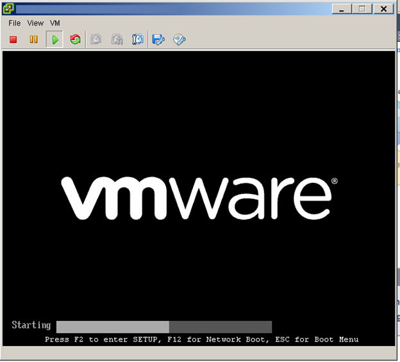Power on the VM with green play icon
Viewport: 400px width, 362px height.
[x=54, y=39]
